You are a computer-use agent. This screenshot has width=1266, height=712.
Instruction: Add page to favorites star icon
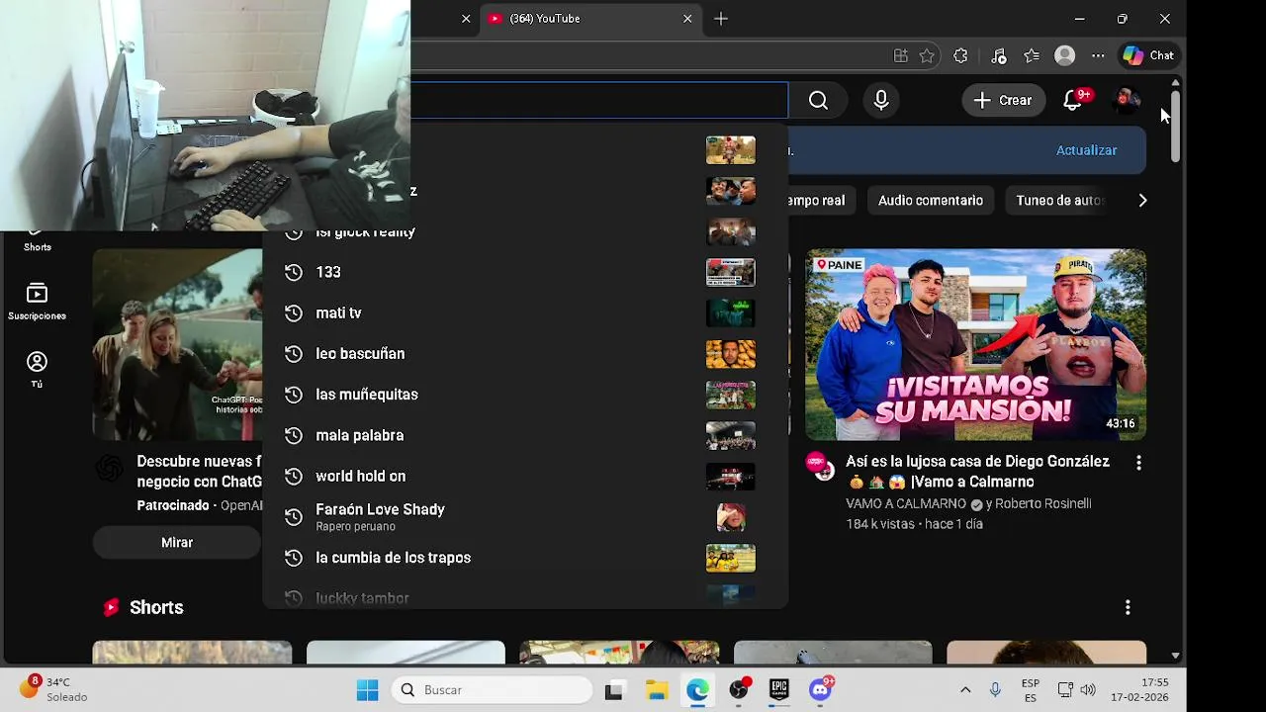(x=927, y=56)
